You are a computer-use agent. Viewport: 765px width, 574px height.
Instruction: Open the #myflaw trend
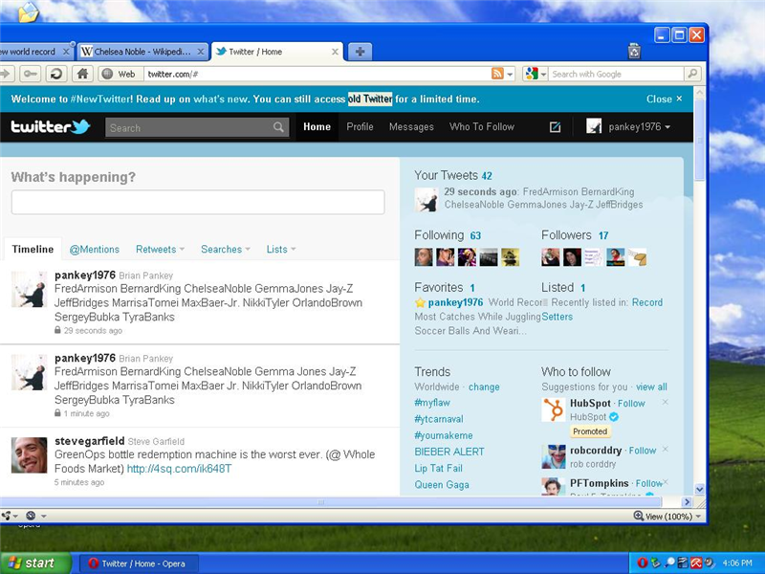point(432,403)
